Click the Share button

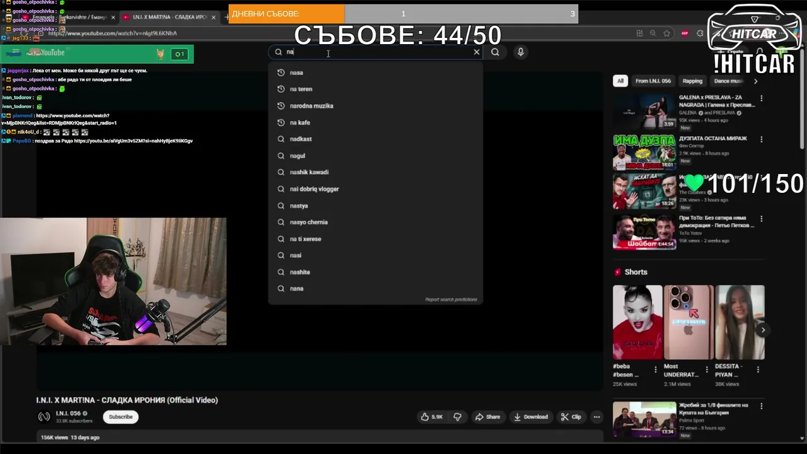[488, 417]
